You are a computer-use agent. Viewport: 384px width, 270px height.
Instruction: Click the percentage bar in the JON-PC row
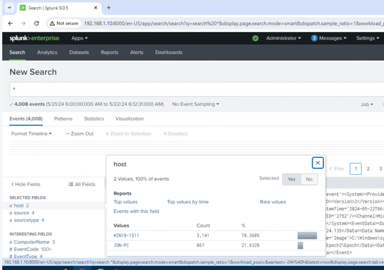pos(300,245)
